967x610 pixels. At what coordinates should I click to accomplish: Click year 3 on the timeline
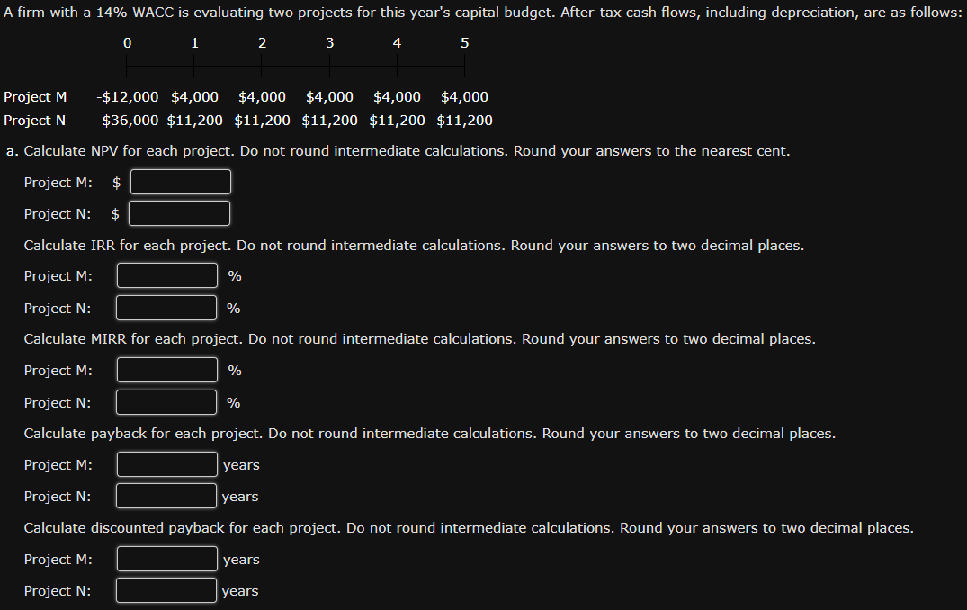point(329,43)
